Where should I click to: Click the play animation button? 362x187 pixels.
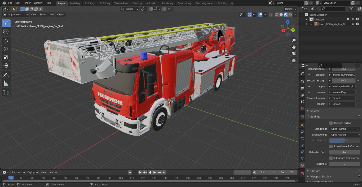pos(154,172)
